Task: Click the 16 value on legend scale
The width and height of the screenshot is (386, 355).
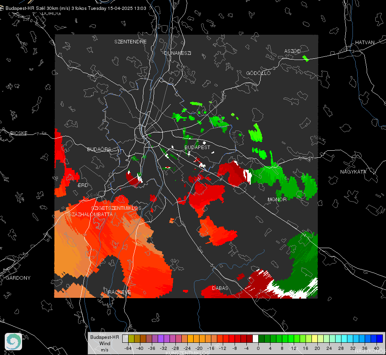Action: click(x=306, y=348)
